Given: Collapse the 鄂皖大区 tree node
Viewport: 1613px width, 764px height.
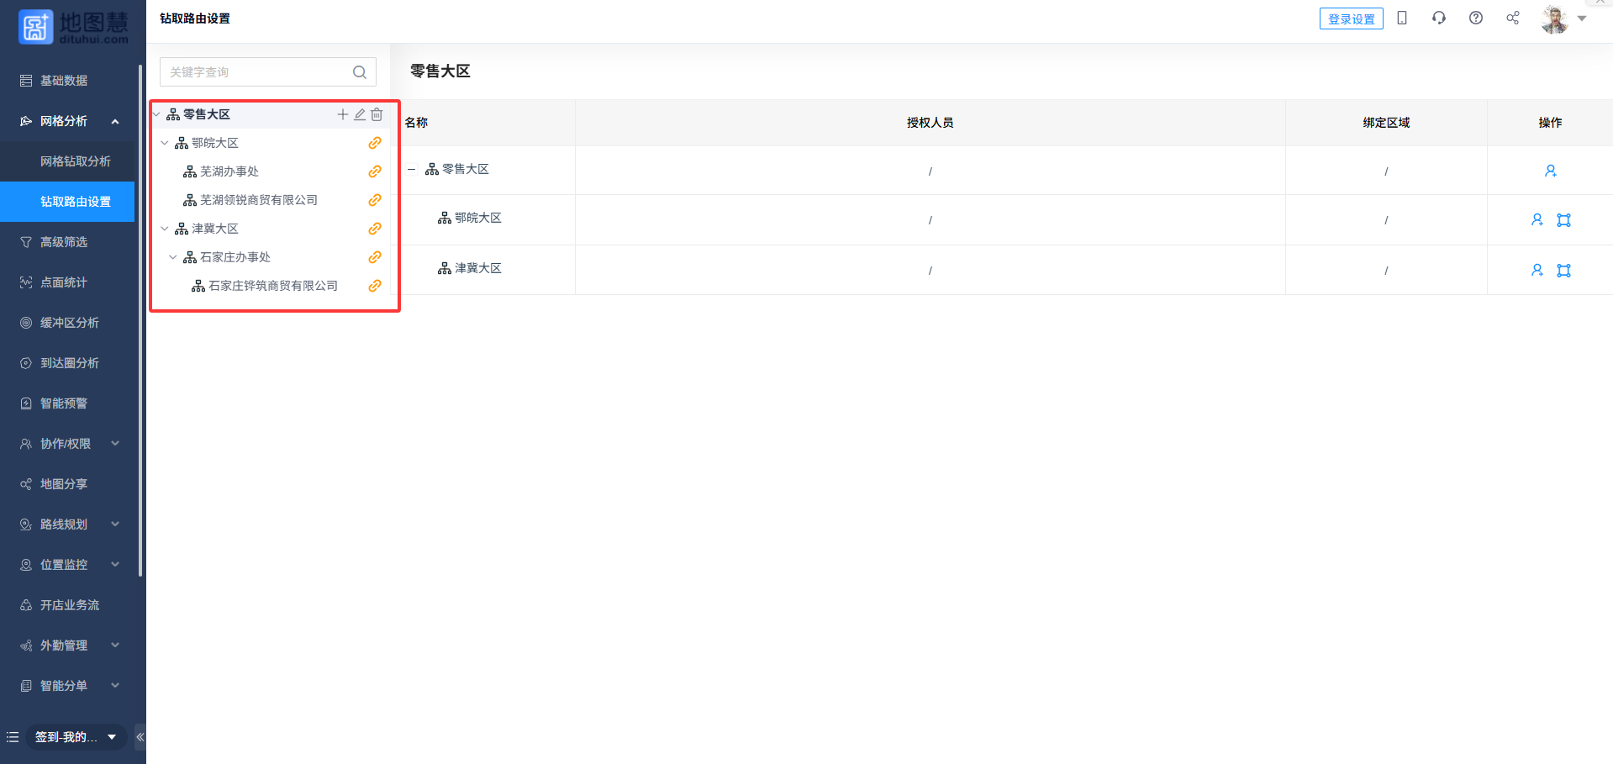Looking at the screenshot, I should coord(165,143).
